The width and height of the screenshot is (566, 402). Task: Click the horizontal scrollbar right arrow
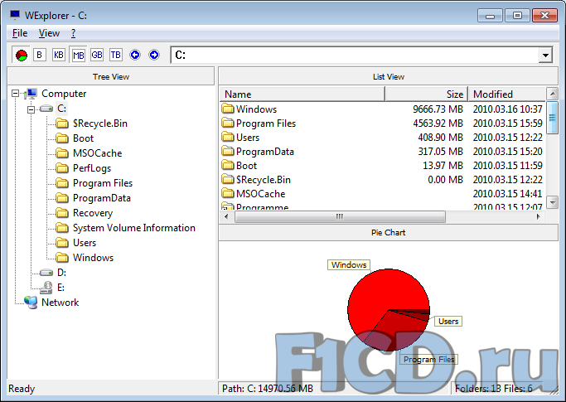(x=539, y=216)
